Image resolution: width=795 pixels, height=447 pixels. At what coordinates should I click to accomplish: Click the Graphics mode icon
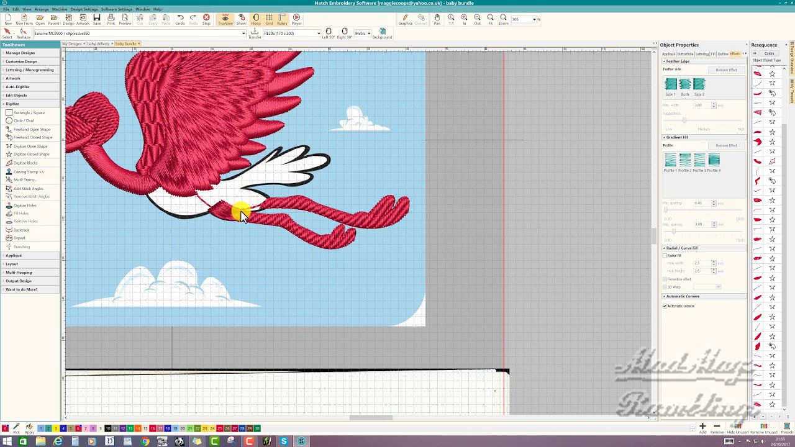pyautogui.click(x=405, y=19)
